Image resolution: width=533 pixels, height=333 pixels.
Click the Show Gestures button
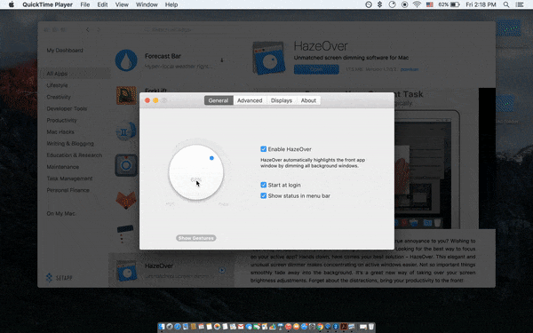[x=196, y=238]
